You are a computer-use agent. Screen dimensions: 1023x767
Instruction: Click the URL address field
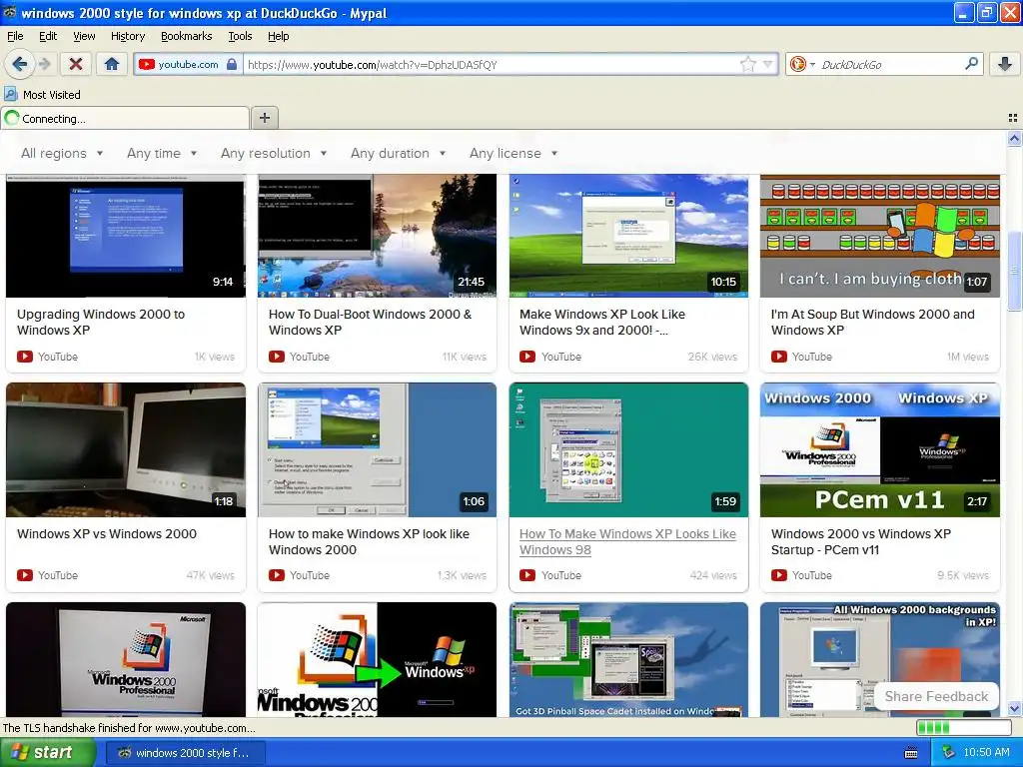(493, 64)
